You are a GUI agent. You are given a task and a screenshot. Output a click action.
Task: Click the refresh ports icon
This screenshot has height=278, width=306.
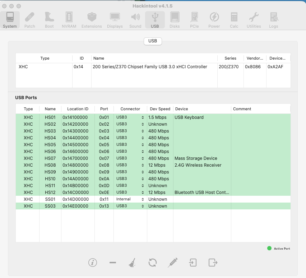click(x=152, y=263)
